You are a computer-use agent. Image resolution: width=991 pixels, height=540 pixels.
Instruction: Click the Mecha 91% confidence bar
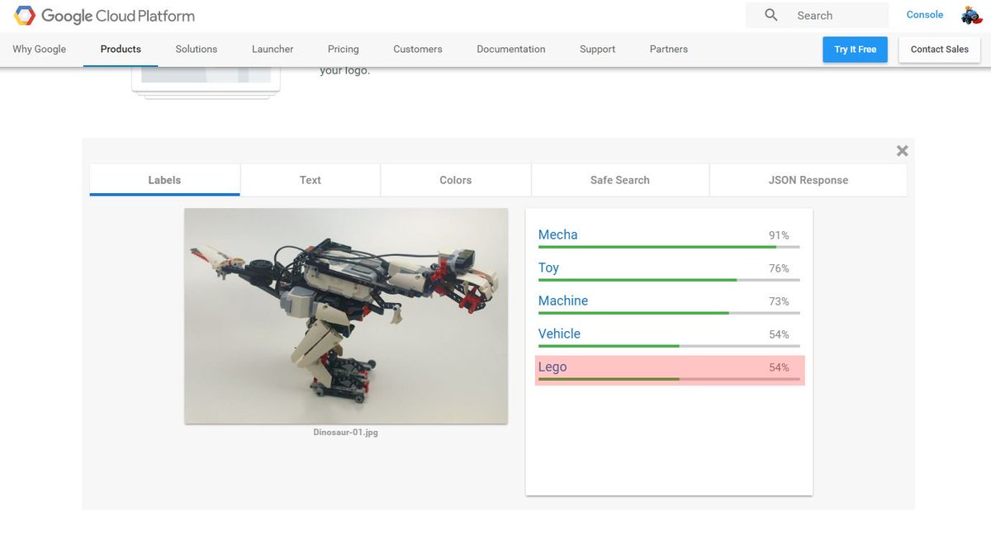point(667,248)
